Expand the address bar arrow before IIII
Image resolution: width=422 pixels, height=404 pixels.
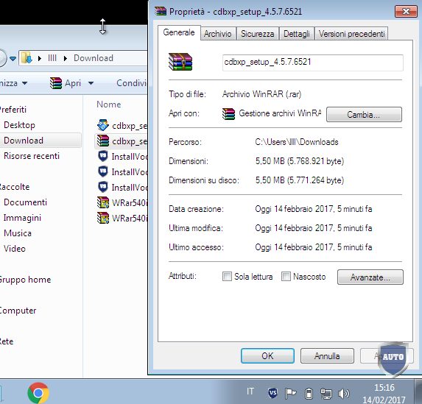click(40, 58)
